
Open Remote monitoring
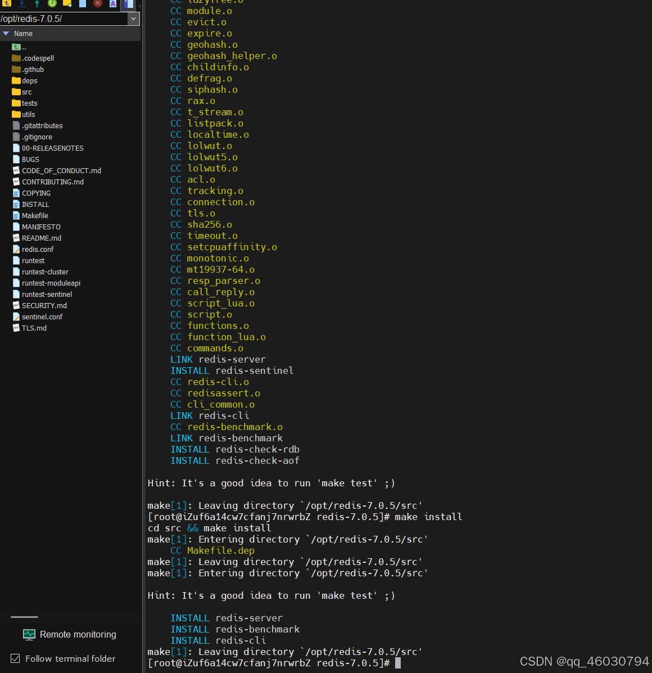click(70, 634)
